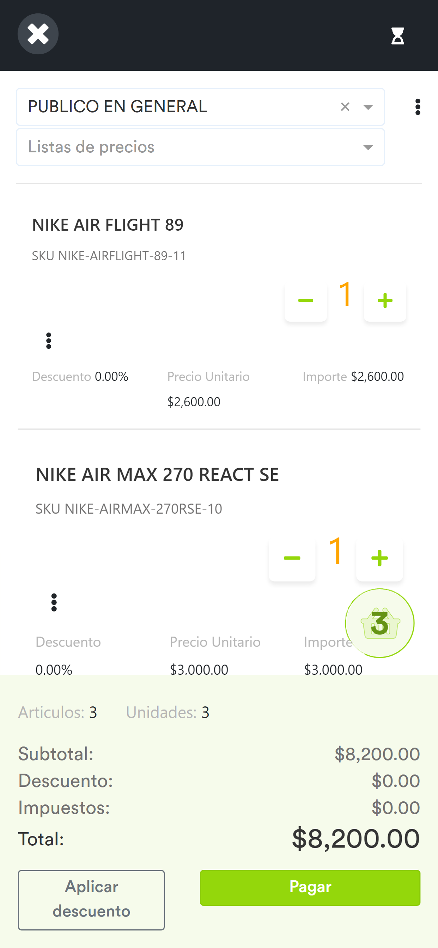Close the cart with the X icon
Viewport: 438px width, 948px height.
pyautogui.click(x=38, y=34)
